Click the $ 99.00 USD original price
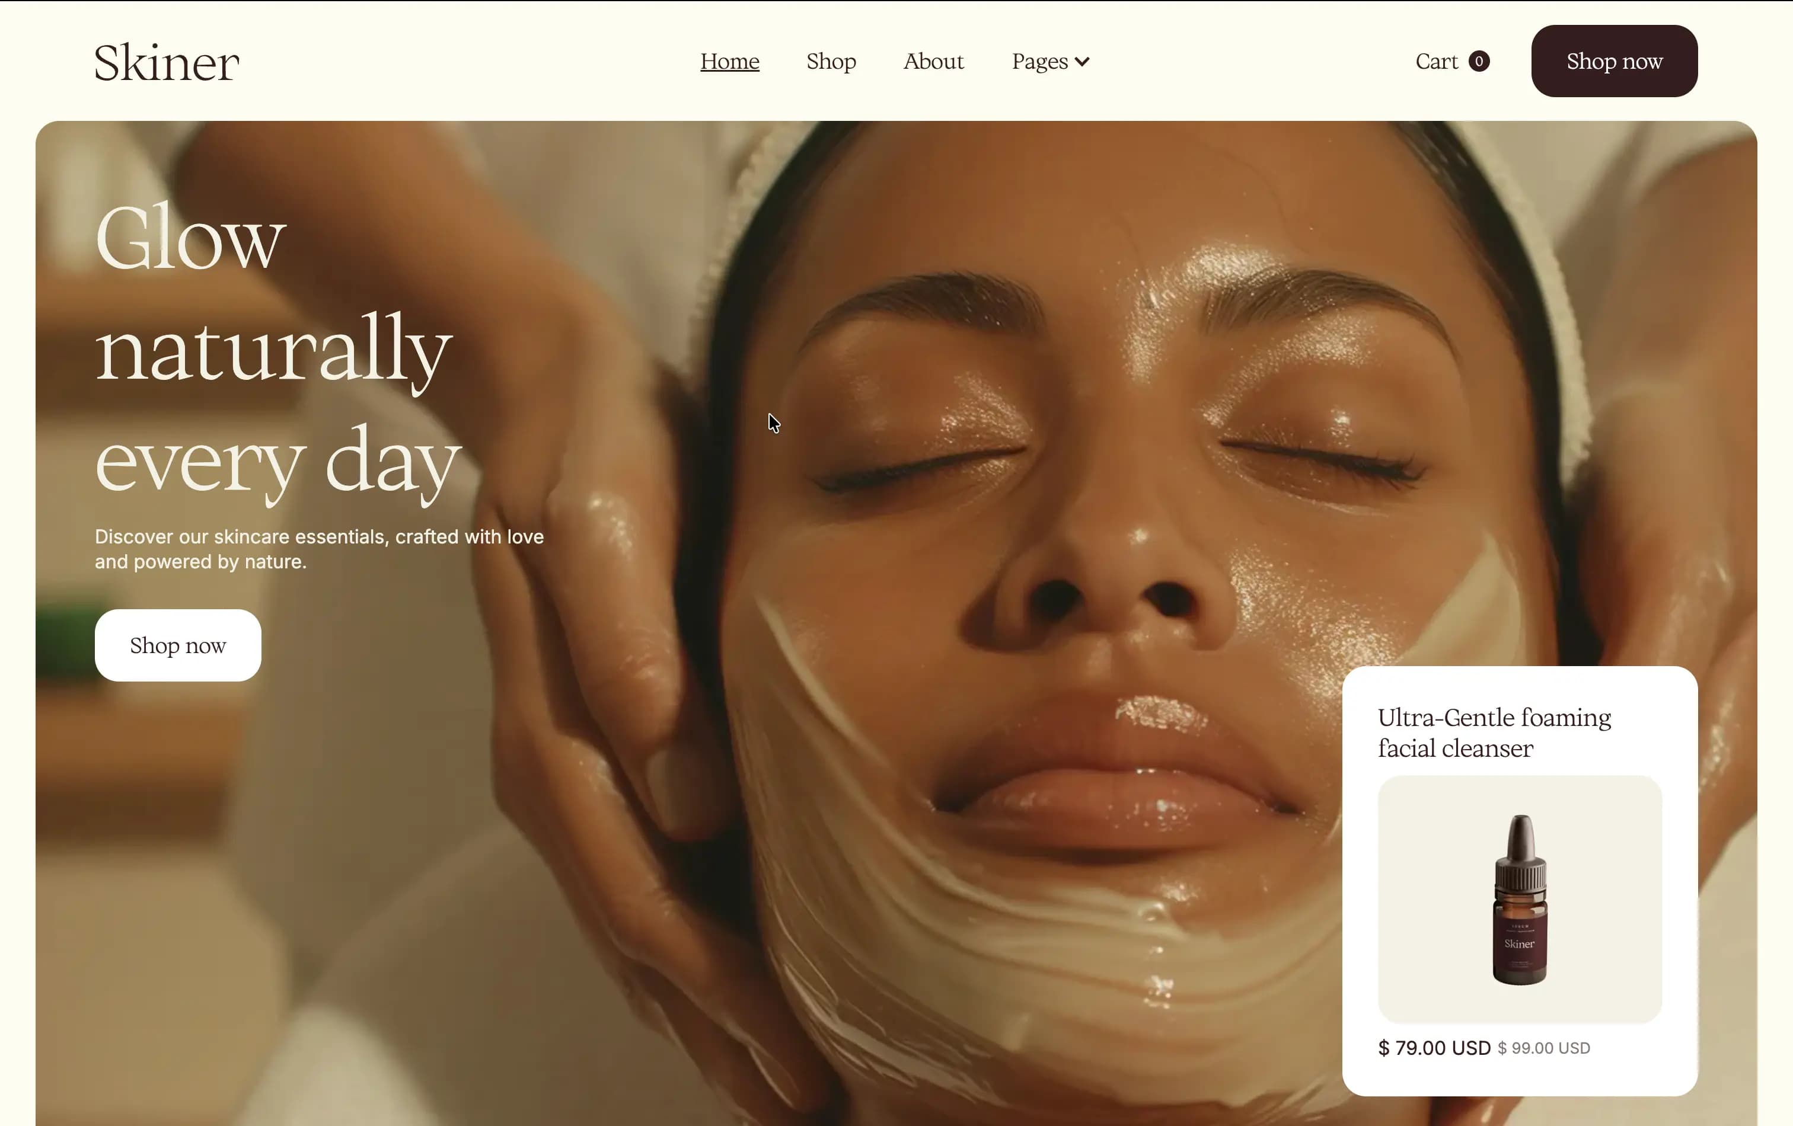 1543,1048
